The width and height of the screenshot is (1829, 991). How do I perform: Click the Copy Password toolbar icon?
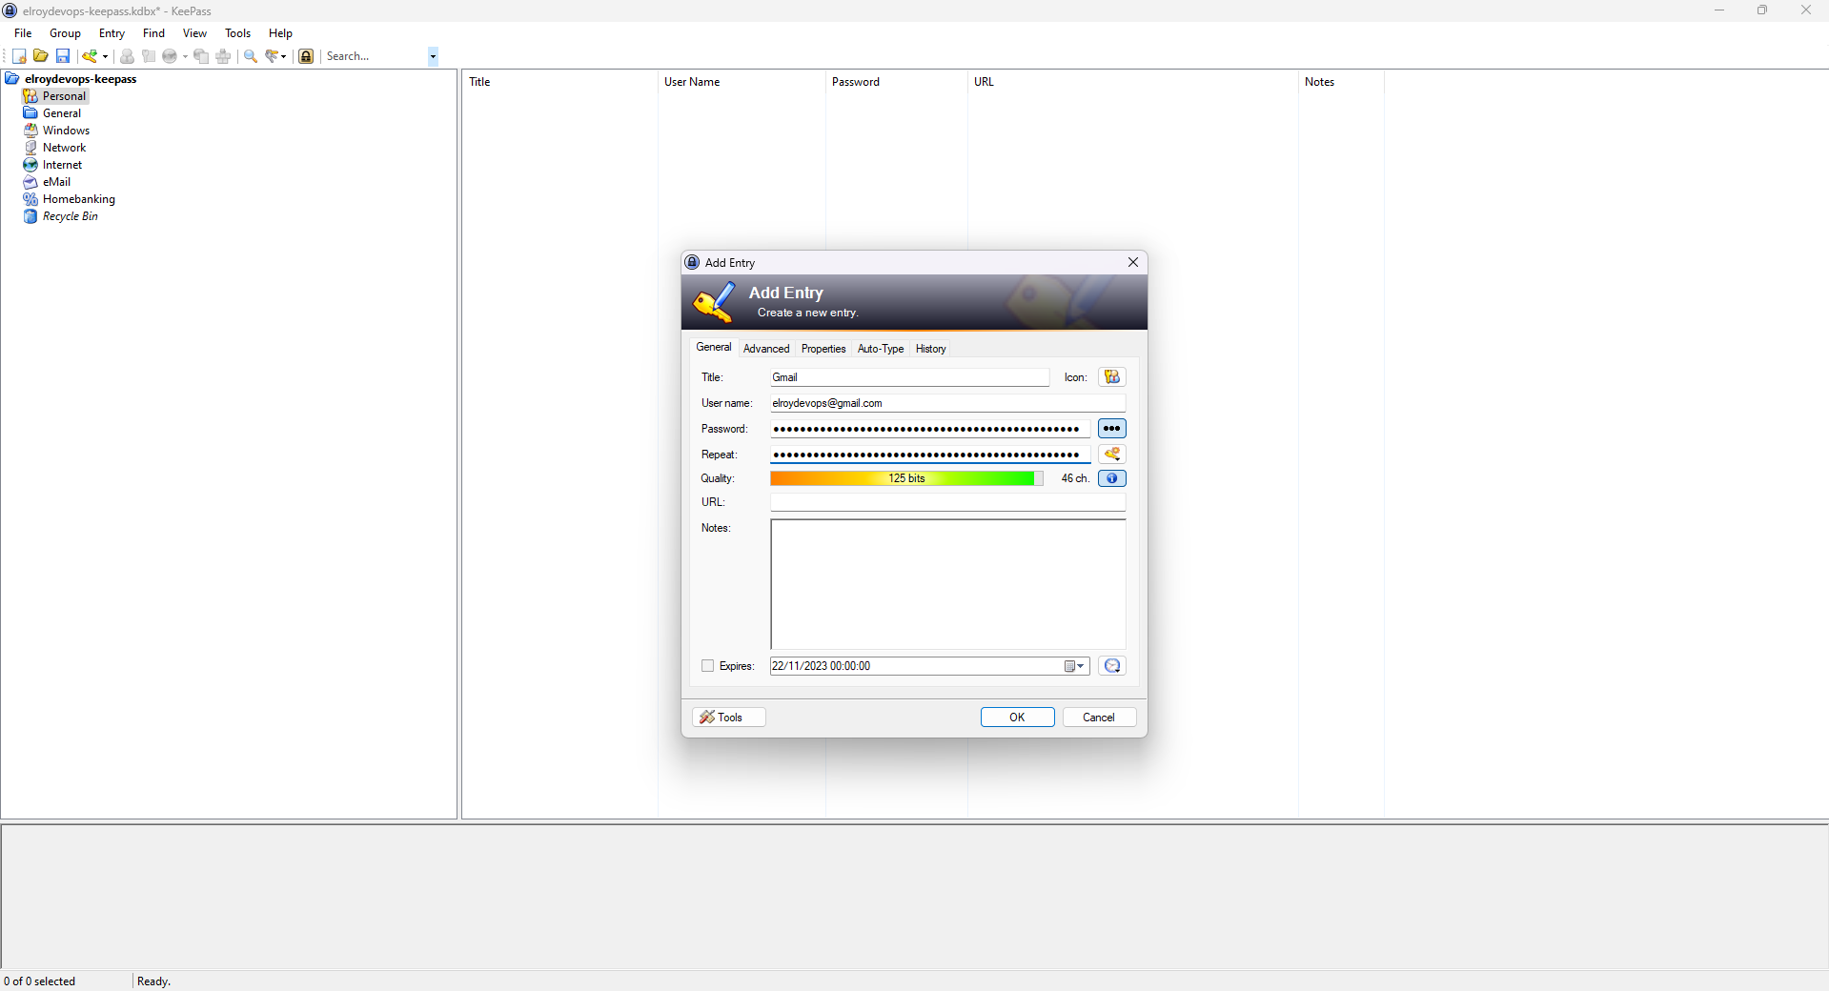point(149,56)
